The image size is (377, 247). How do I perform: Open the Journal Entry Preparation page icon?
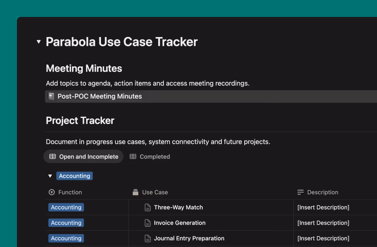pos(148,239)
